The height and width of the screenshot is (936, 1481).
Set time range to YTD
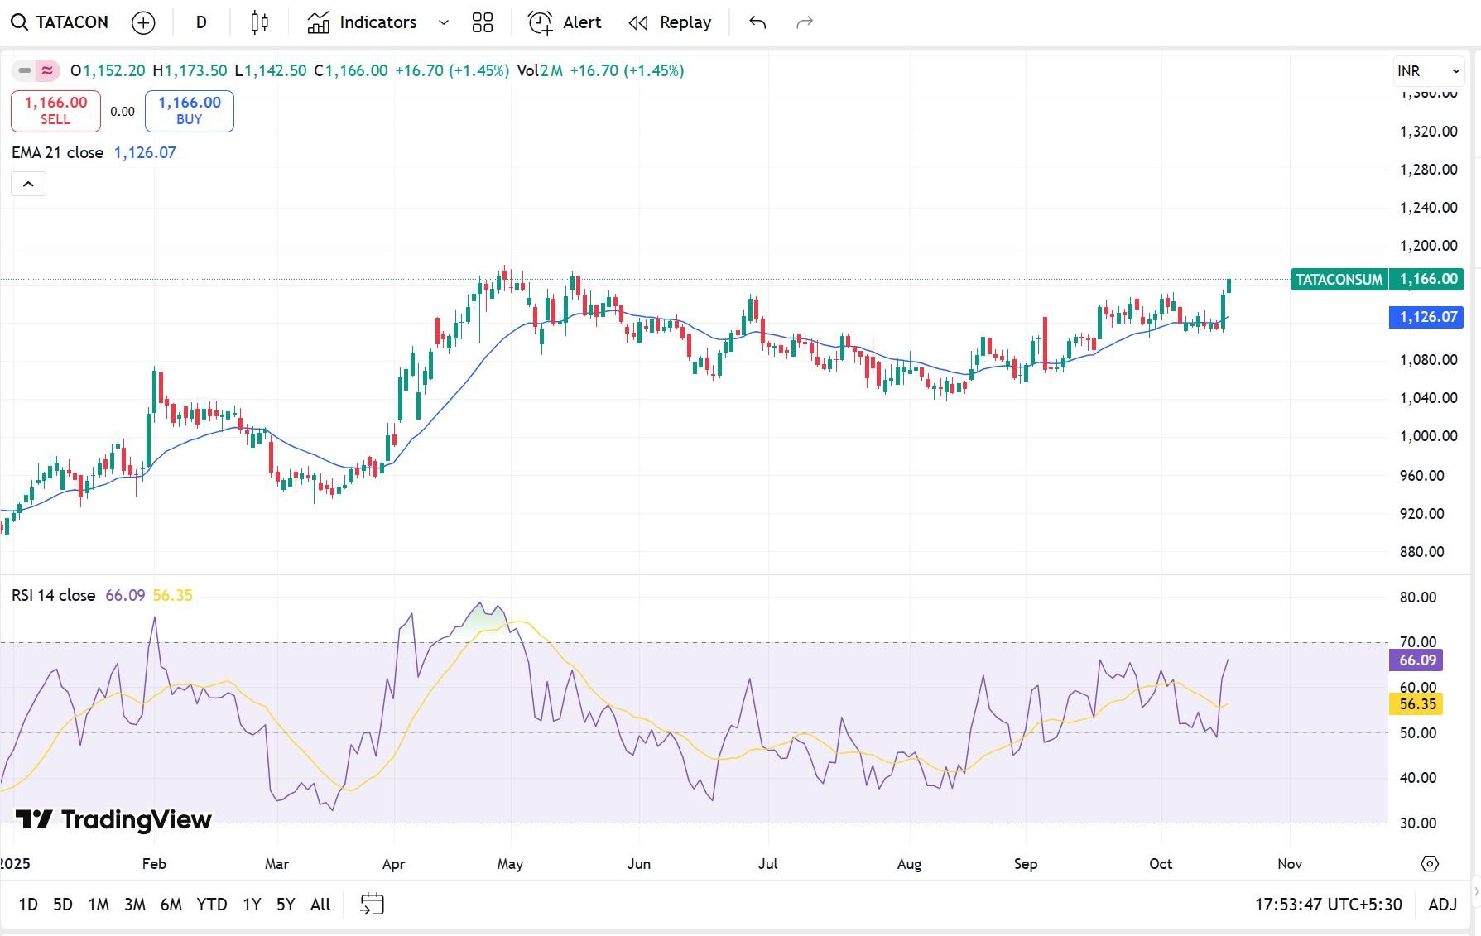point(212,905)
